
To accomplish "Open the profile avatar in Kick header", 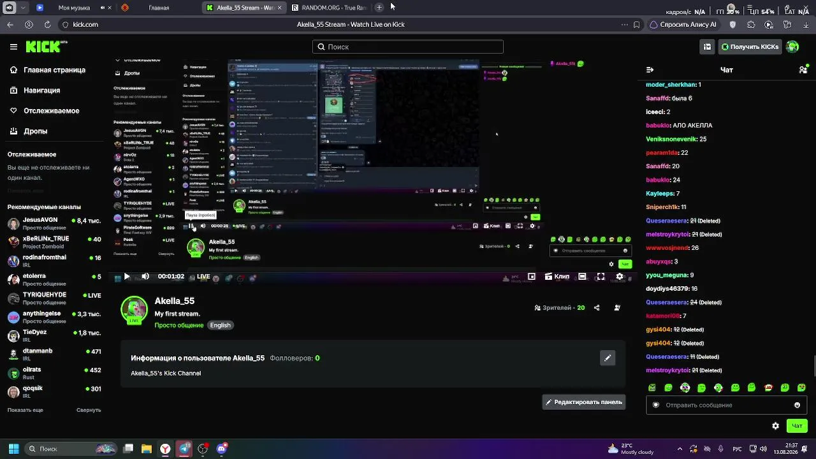I will [792, 47].
